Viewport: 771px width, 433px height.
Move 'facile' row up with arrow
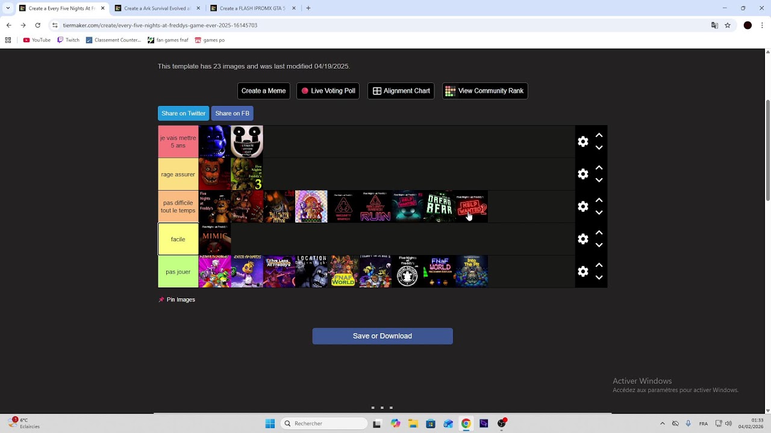pos(599,233)
